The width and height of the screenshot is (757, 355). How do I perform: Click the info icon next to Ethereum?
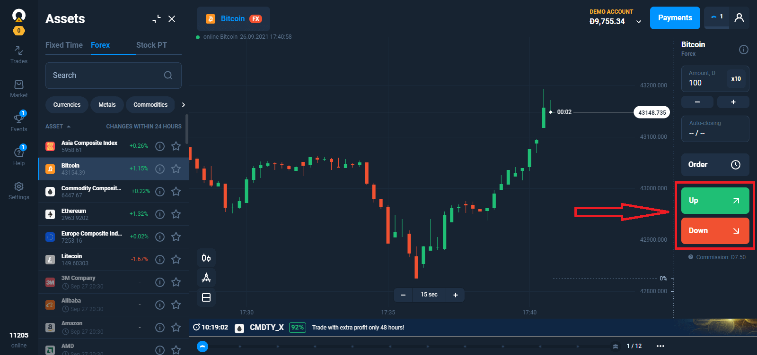coord(159,214)
